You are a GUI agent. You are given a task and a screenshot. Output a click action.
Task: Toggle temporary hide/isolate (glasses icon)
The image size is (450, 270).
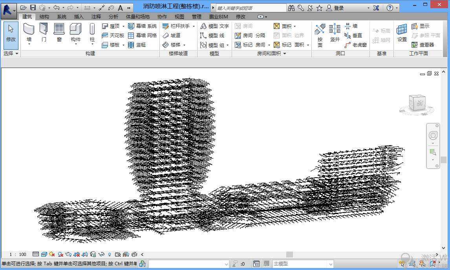[101, 254]
